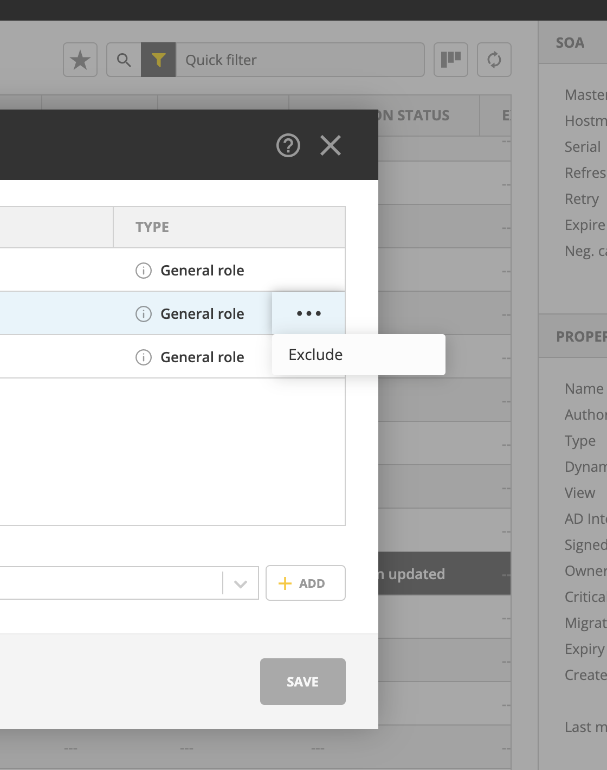Click the TYPE column header
The height and width of the screenshot is (770, 607).
point(152,227)
